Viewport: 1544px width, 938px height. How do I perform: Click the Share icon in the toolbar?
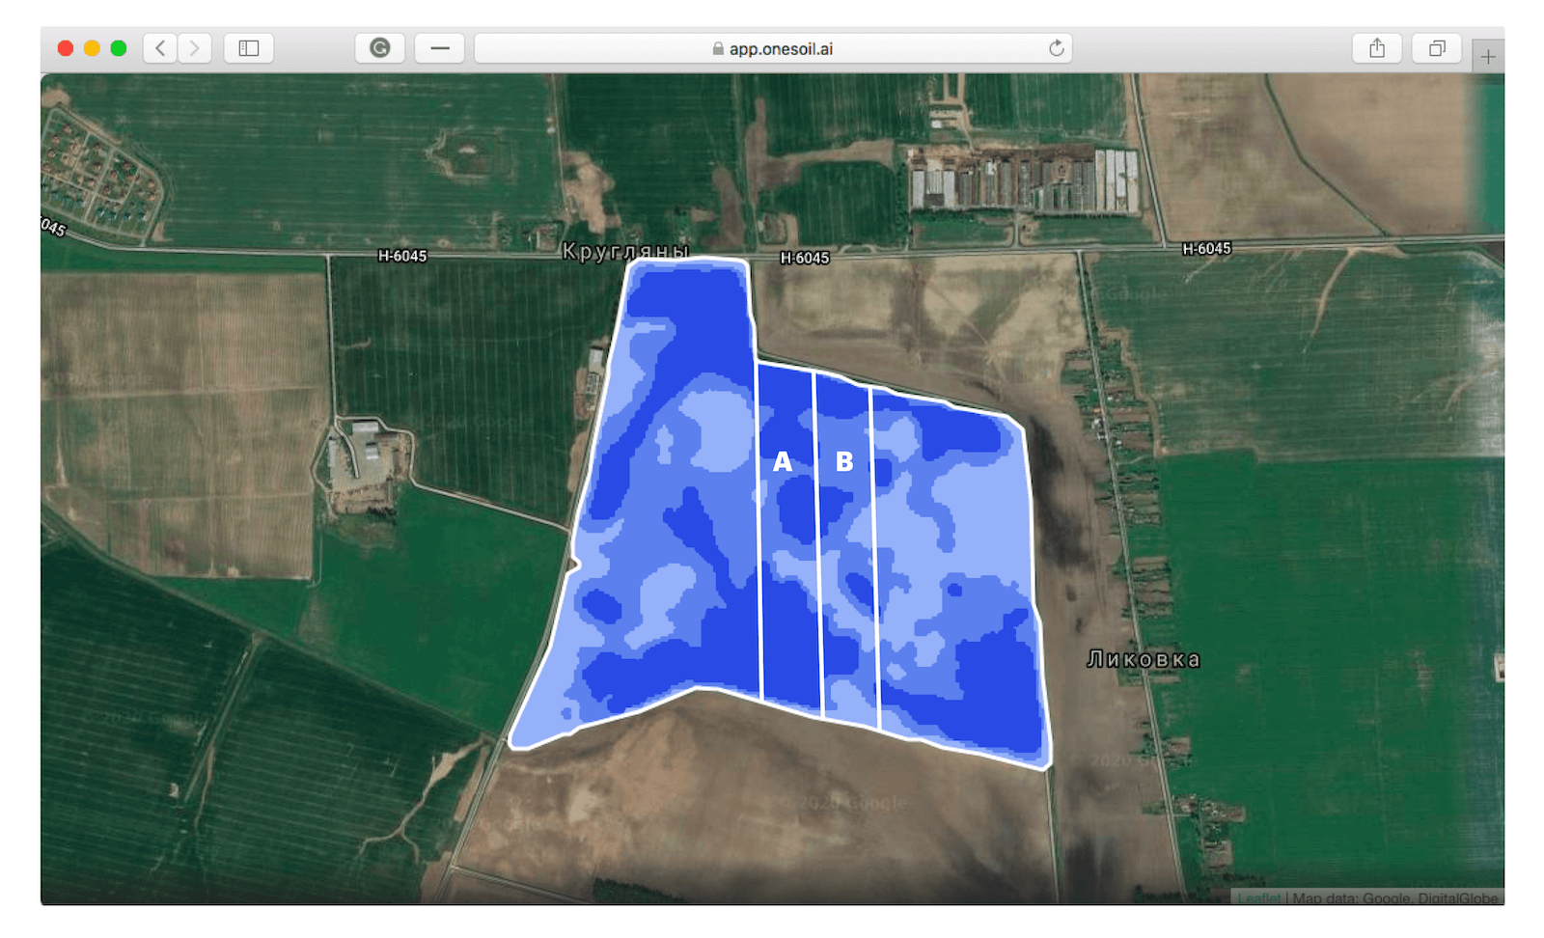pos(1377,47)
